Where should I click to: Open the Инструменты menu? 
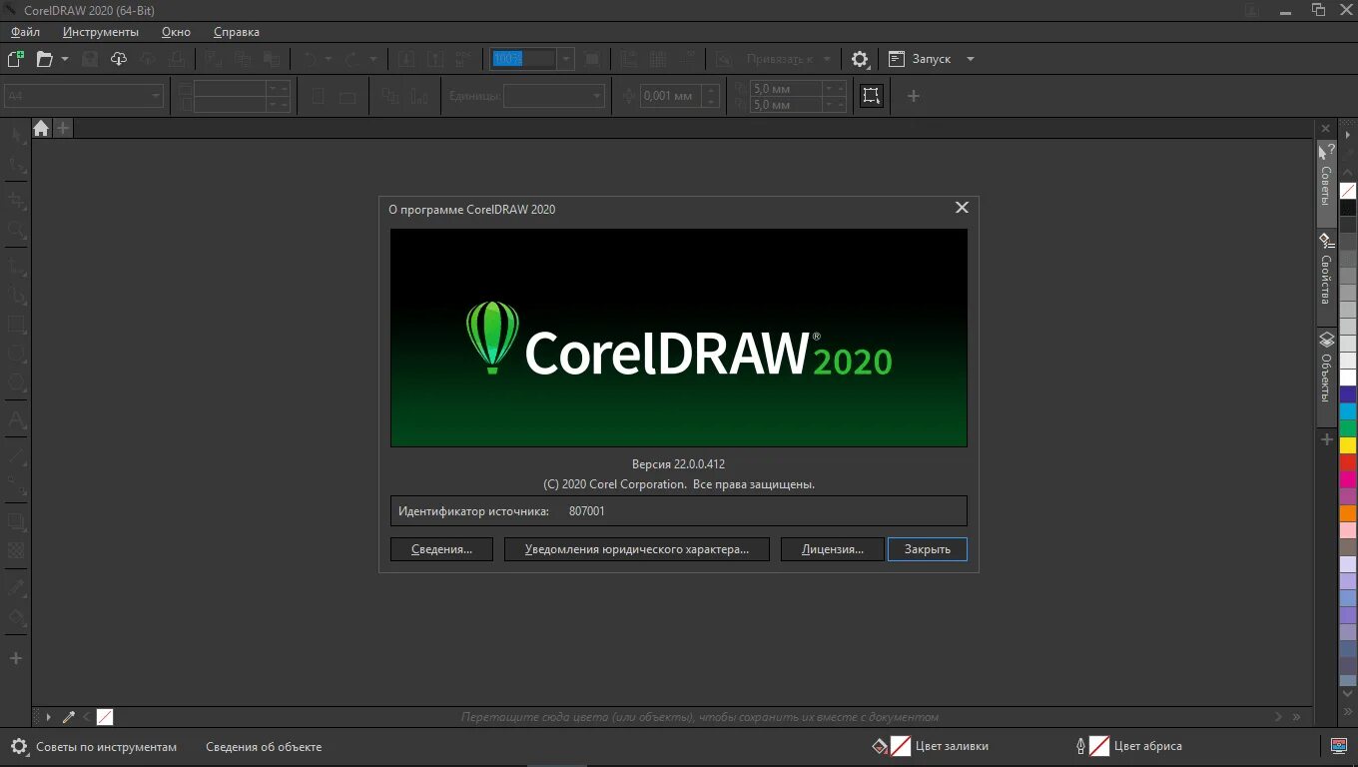(101, 32)
